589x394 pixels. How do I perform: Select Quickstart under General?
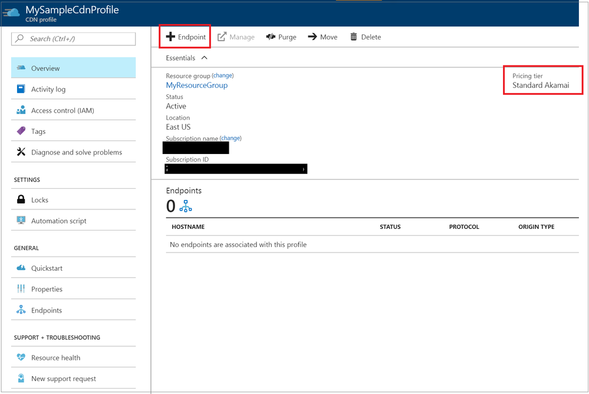73,268
